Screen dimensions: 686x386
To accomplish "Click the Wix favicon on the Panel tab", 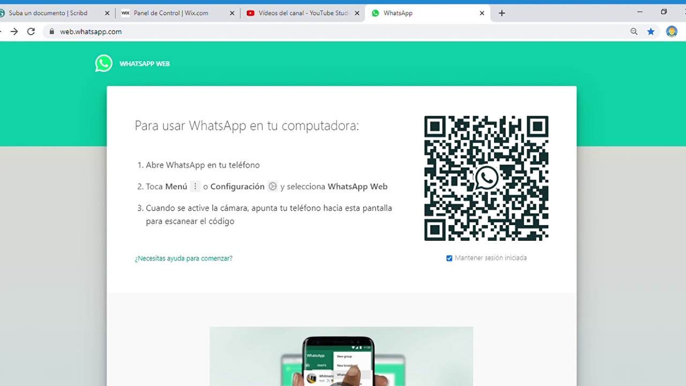I will point(125,13).
